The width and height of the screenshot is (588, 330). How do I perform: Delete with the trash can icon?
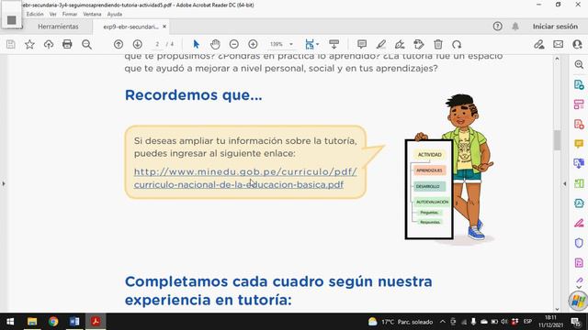tap(438, 45)
